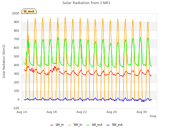This screenshot has width=173, height=130.
Task: Click the 0 y-axis tick label
Action: coord(18,100)
